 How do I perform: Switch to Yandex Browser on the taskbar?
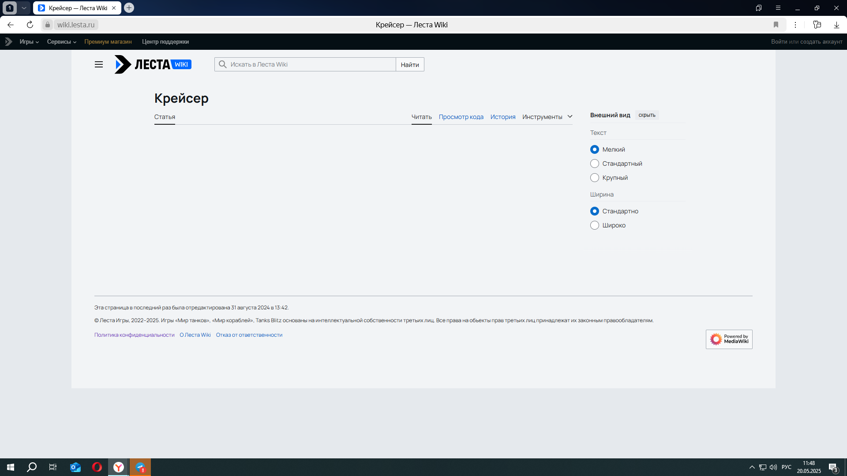(x=119, y=467)
